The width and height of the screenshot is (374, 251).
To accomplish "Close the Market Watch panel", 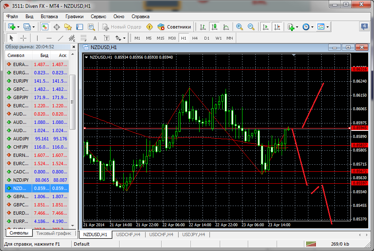I will point(74,47).
